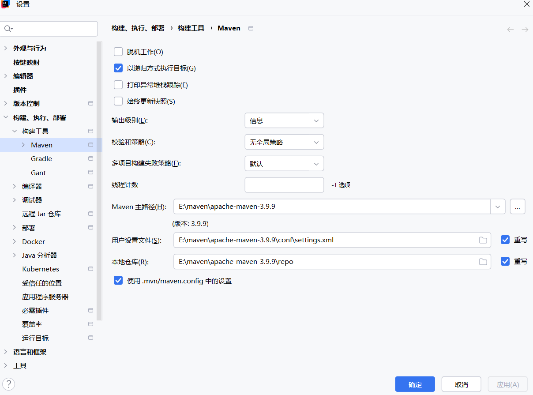Click the 本地仓库 path text field
This screenshot has height=395, width=533.
332,262
